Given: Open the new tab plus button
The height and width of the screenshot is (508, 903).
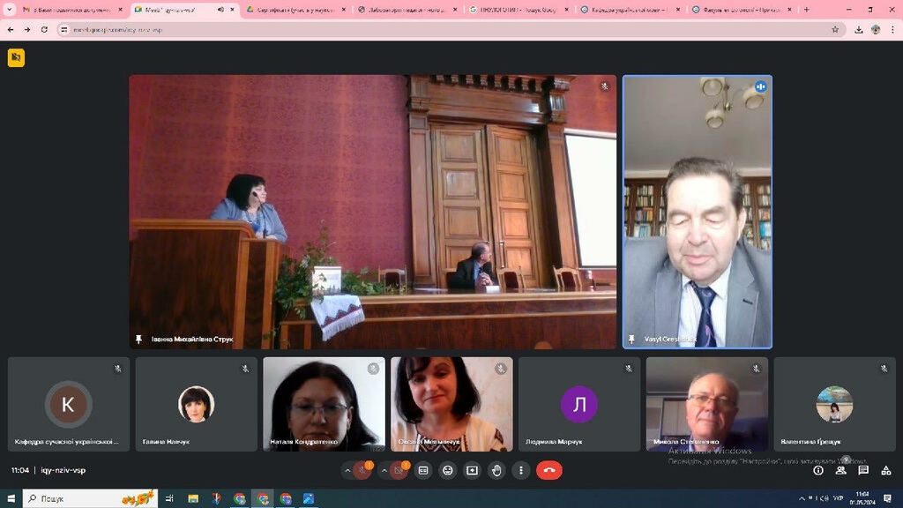Looking at the screenshot, I should pos(806,10).
